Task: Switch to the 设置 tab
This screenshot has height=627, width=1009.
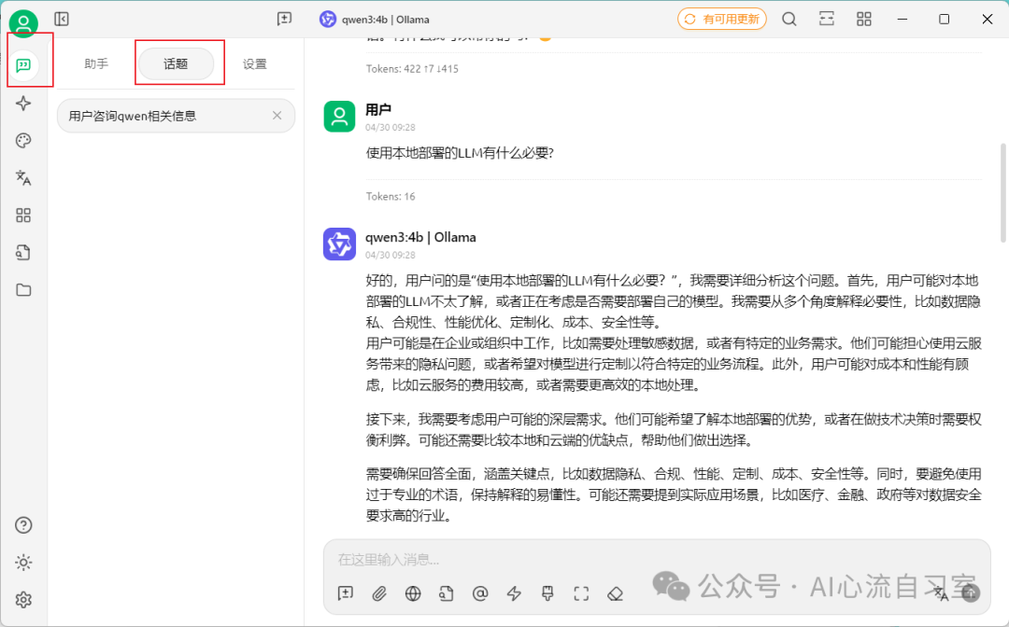Action: point(255,63)
